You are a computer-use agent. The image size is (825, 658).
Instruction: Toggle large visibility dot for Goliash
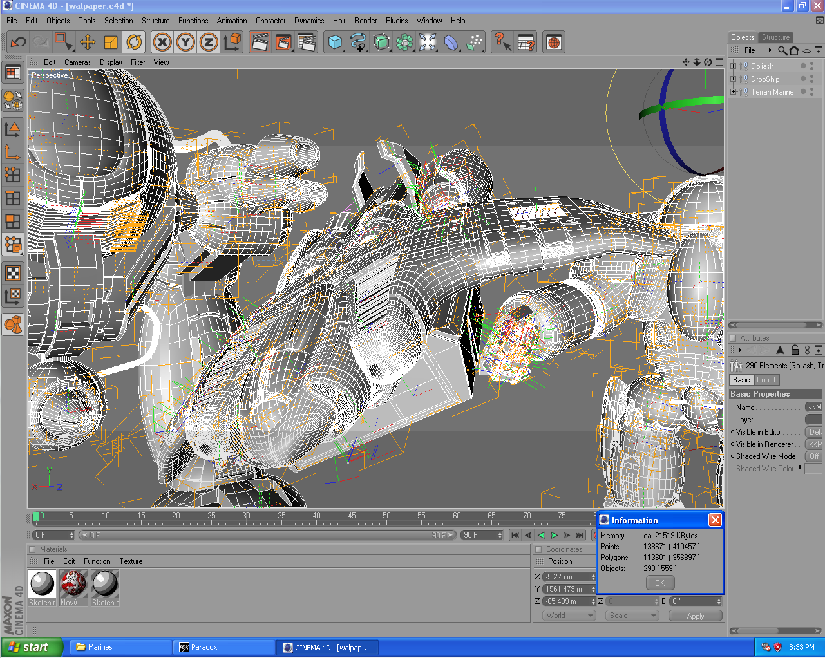point(803,66)
